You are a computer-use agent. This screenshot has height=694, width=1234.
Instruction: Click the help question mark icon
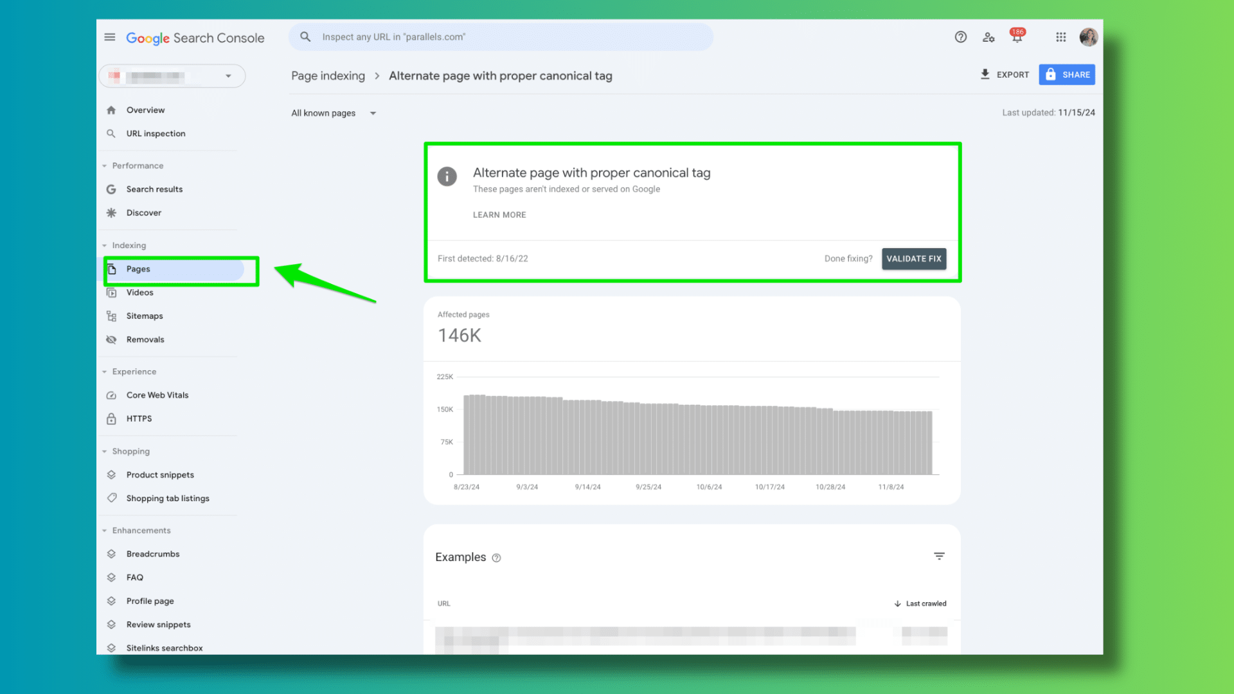click(960, 37)
